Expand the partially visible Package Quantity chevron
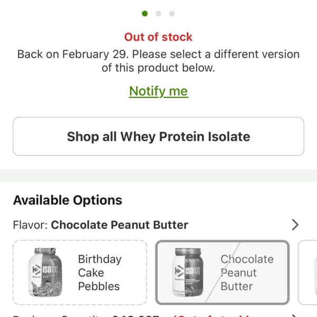The width and height of the screenshot is (317, 317). [295, 316]
